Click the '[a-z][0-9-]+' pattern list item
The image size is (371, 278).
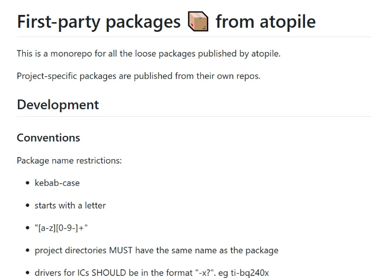(x=65, y=228)
